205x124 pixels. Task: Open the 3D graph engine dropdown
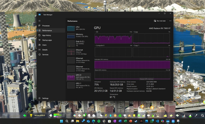96,32
